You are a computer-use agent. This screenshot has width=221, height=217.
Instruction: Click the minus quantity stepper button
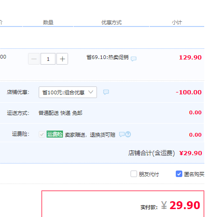click(x=34, y=59)
